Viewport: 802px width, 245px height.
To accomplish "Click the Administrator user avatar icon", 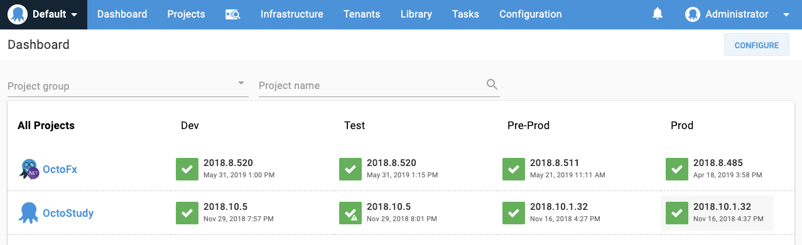I will [x=693, y=14].
